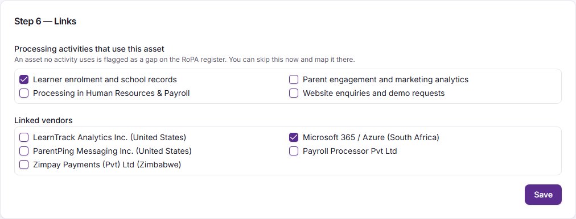Tick ParentPing Messaging Inc. vendor checkbox
Screen dimensions: 576x219
(24, 151)
